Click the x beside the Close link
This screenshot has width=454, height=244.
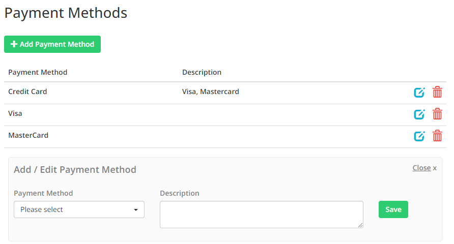tap(435, 168)
